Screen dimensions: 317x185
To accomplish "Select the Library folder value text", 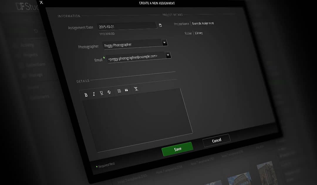I will (198, 33).
